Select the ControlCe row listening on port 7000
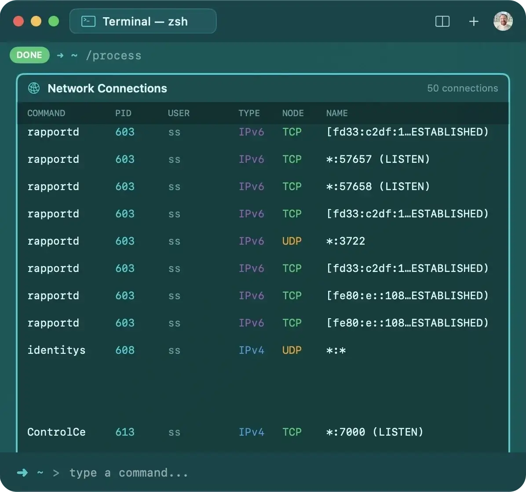 click(x=176, y=432)
